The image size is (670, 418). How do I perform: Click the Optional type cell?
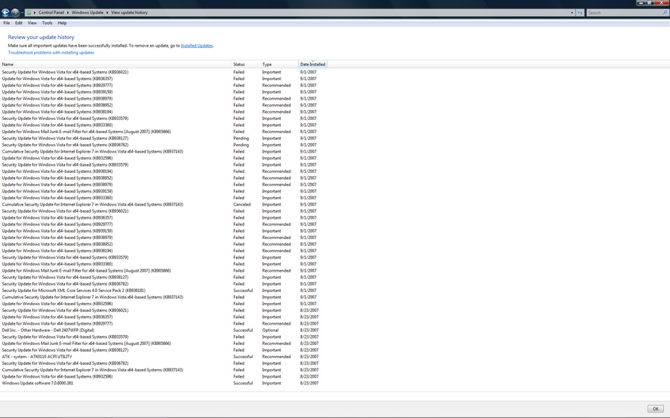[271, 330]
